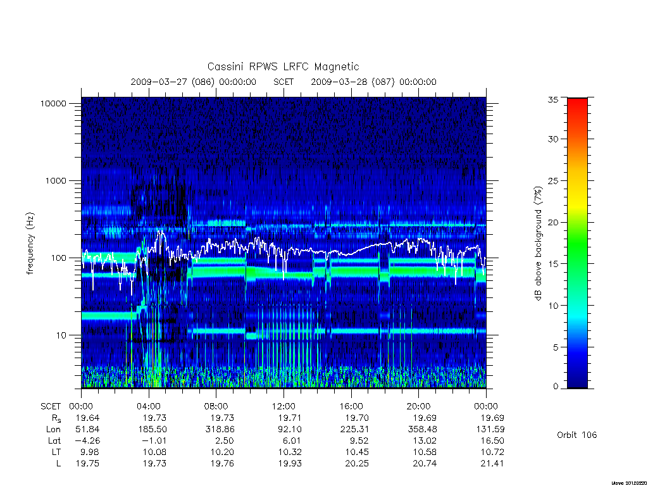Click the 'frequency (Hz)' axis label
This screenshot has height=486, width=648.
click(x=30, y=244)
